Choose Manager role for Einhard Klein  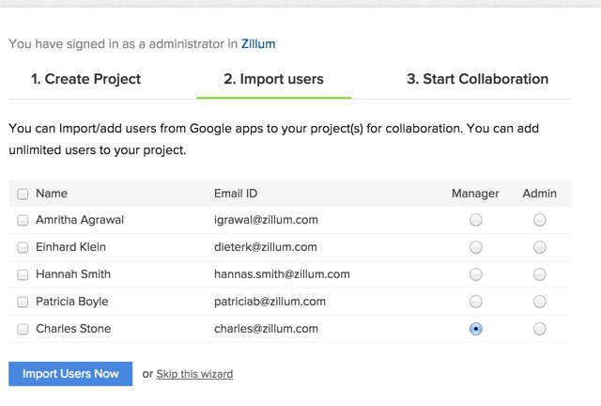coord(476,247)
